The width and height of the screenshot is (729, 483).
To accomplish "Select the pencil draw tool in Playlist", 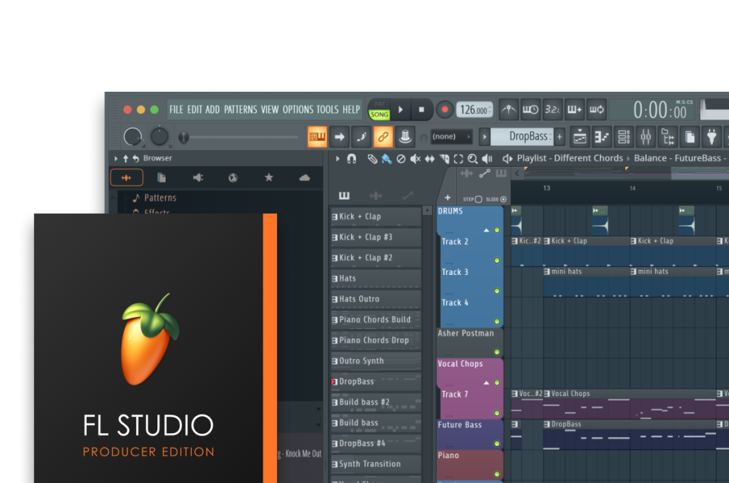I will (x=372, y=159).
